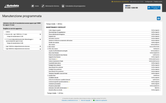The image size is (166, 103).
Task: Click the Autodata logo
Action: 12,6
